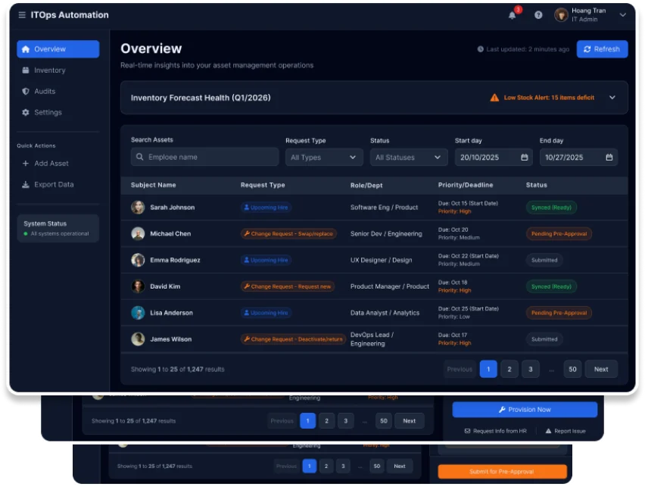Open the All Types dropdown

[x=324, y=158]
